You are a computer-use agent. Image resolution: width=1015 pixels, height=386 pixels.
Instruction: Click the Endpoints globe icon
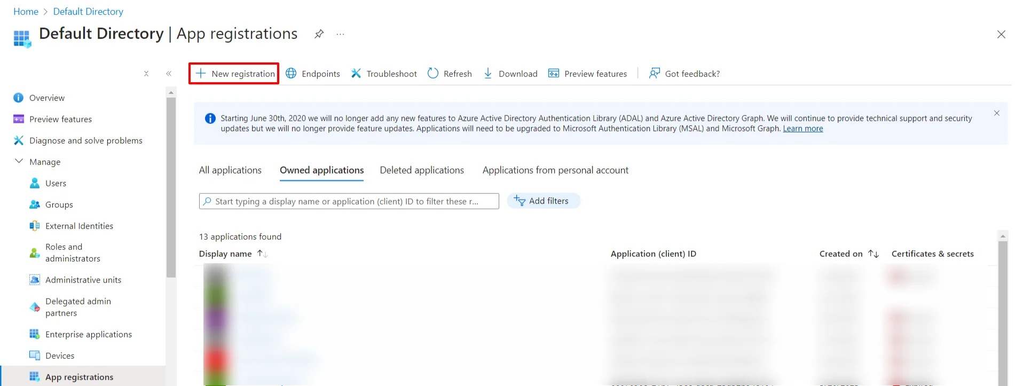(291, 73)
